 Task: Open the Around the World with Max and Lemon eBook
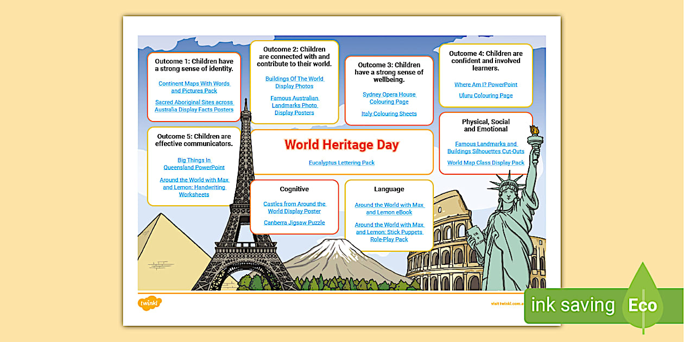click(389, 208)
